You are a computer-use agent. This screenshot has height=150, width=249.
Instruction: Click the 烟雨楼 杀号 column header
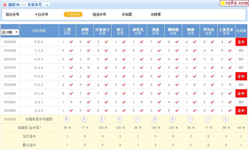pos(173,31)
